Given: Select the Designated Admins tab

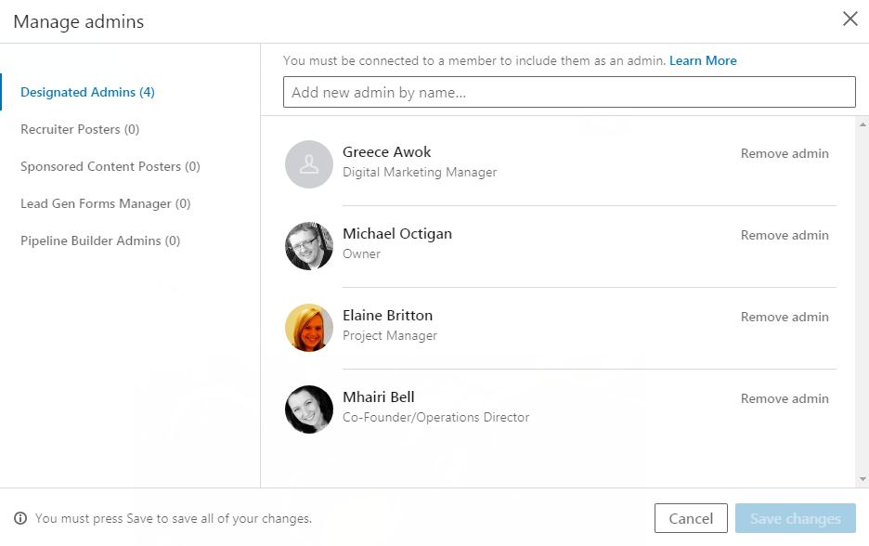Looking at the screenshot, I should pos(87,92).
